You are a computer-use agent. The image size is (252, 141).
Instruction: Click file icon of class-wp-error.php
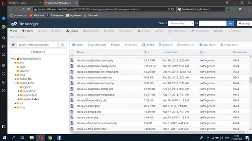click(x=72, y=117)
